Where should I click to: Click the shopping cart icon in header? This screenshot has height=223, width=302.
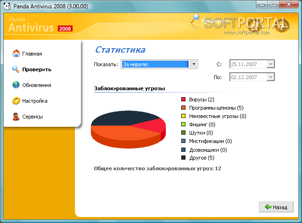click(x=255, y=26)
